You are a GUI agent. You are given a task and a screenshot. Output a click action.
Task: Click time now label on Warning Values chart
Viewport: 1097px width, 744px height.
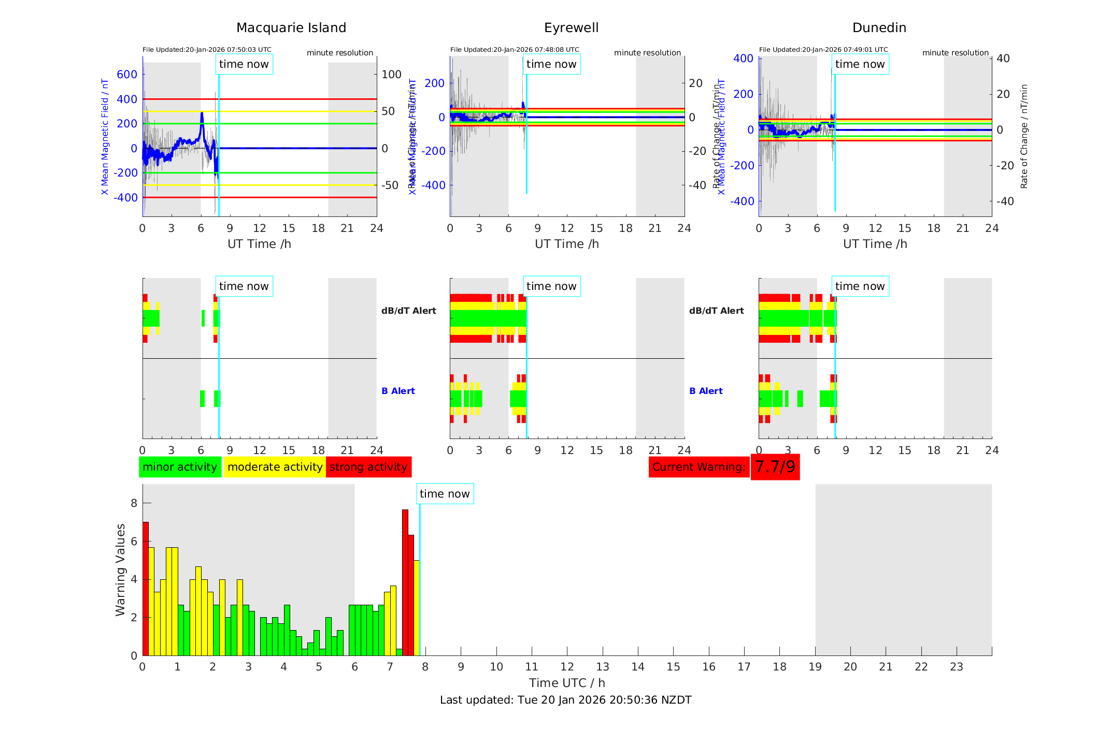(445, 494)
